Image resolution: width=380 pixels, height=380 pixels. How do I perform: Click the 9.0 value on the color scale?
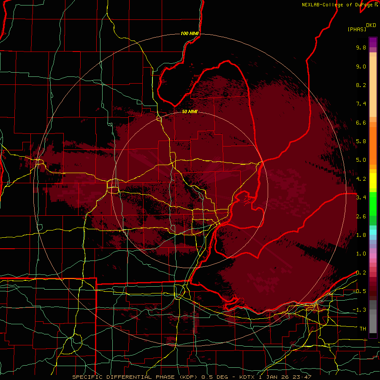pyautogui.click(x=361, y=66)
